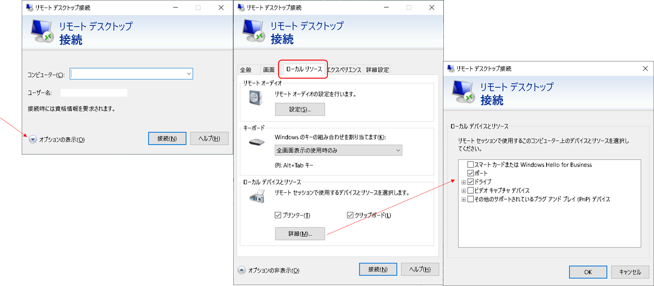Open the エクスペリエンス tab
Viewport: 654px width, 286px height.
pos(344,70)
